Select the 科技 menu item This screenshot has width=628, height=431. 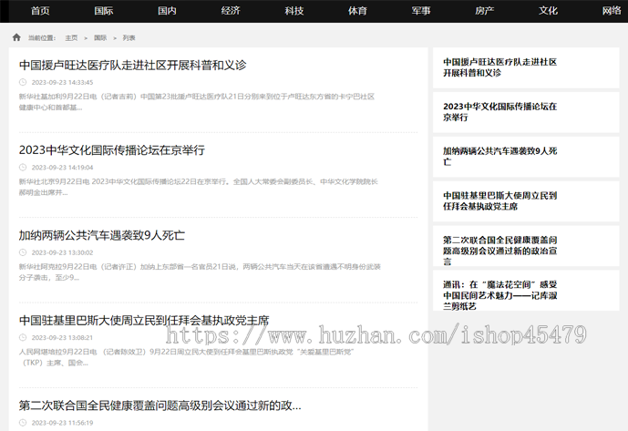294,11
